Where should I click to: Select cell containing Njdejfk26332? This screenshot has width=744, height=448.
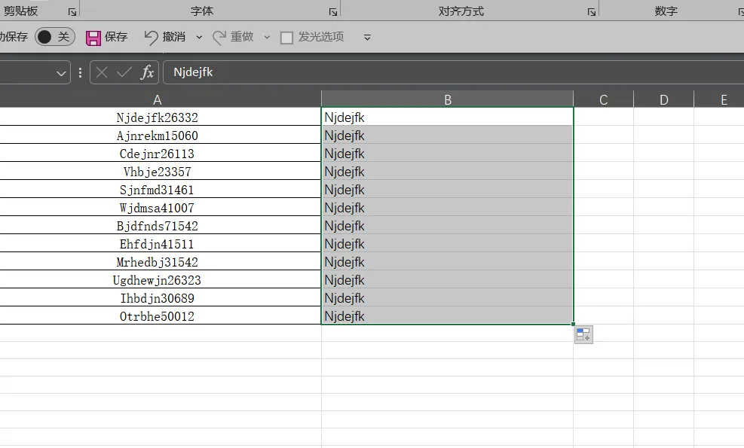point(161,117)
